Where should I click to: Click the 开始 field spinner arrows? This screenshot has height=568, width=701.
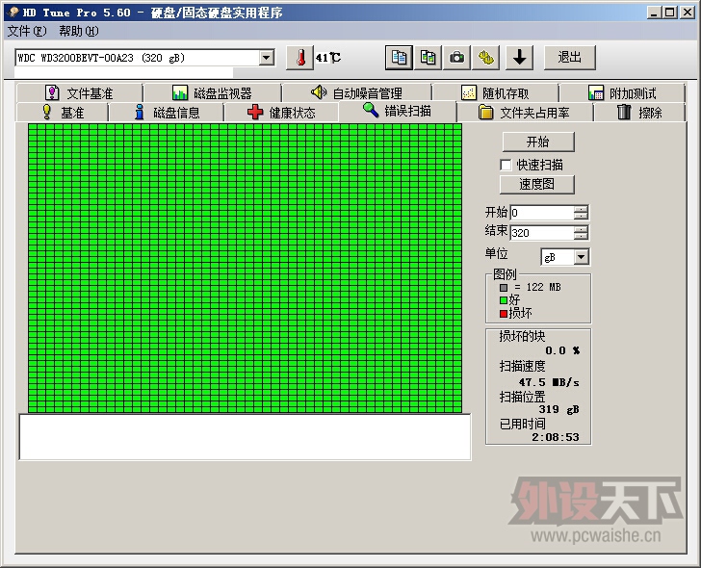click(581, 213)
